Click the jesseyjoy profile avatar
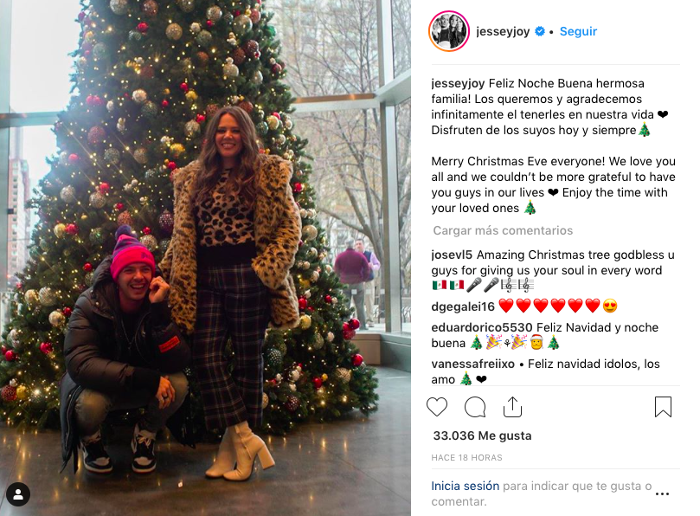 coord(449,32)
